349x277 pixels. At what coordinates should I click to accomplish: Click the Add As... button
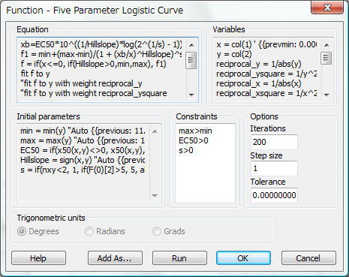[x=115, y=258]
